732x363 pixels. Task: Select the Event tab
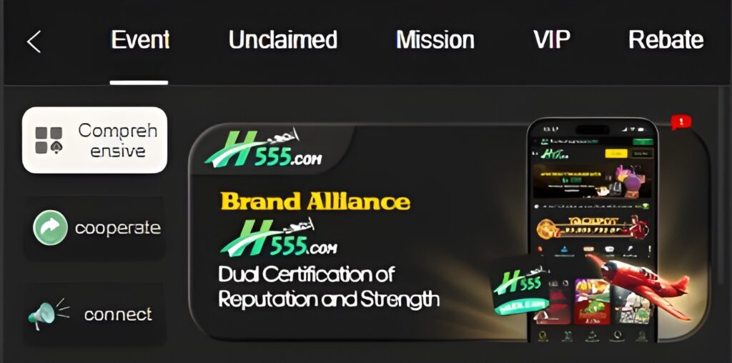pyautogui.click(x=140, y=40)
